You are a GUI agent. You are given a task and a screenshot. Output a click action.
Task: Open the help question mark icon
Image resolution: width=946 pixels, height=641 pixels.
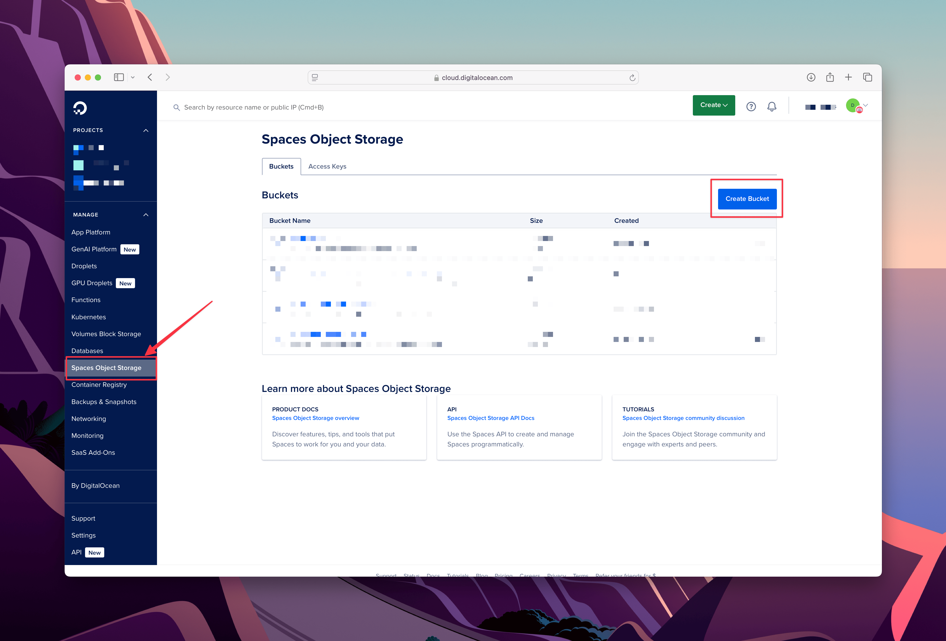point(751,107)
